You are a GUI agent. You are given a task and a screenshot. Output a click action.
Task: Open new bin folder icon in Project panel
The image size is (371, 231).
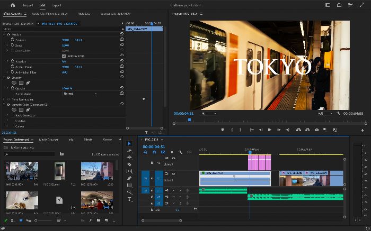point(99,220)
